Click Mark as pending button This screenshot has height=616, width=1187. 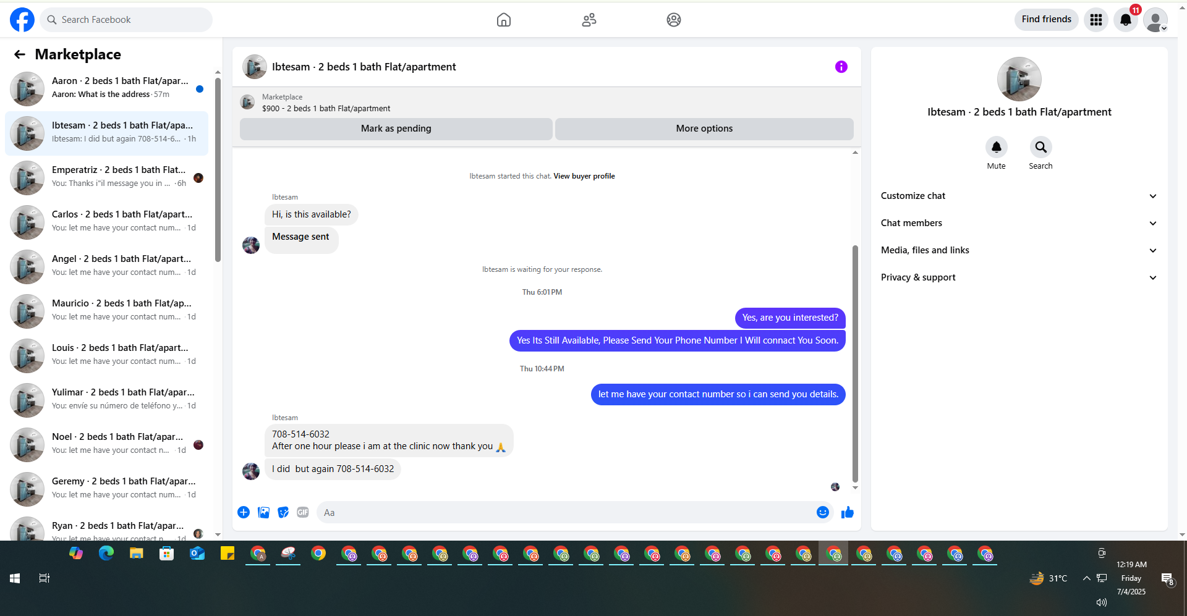396,129
